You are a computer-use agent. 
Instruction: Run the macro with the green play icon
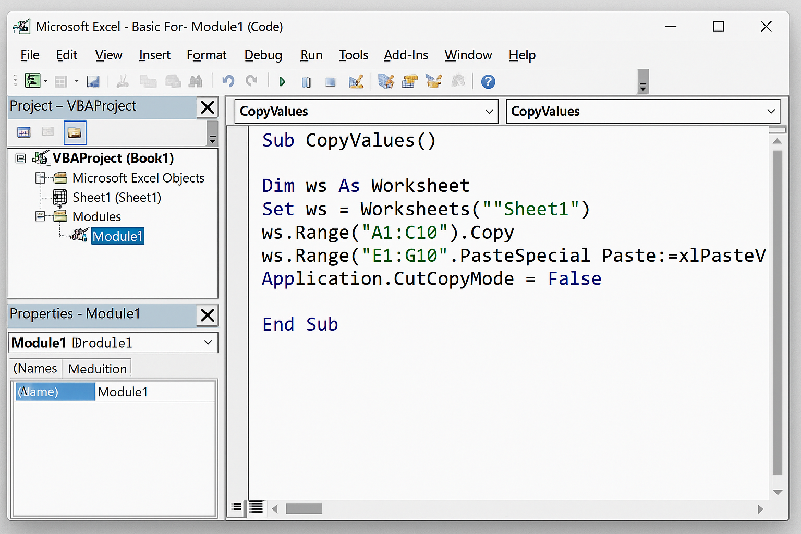tap(282, 82)
